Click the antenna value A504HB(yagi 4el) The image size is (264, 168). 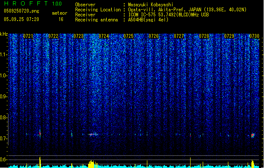148,20
